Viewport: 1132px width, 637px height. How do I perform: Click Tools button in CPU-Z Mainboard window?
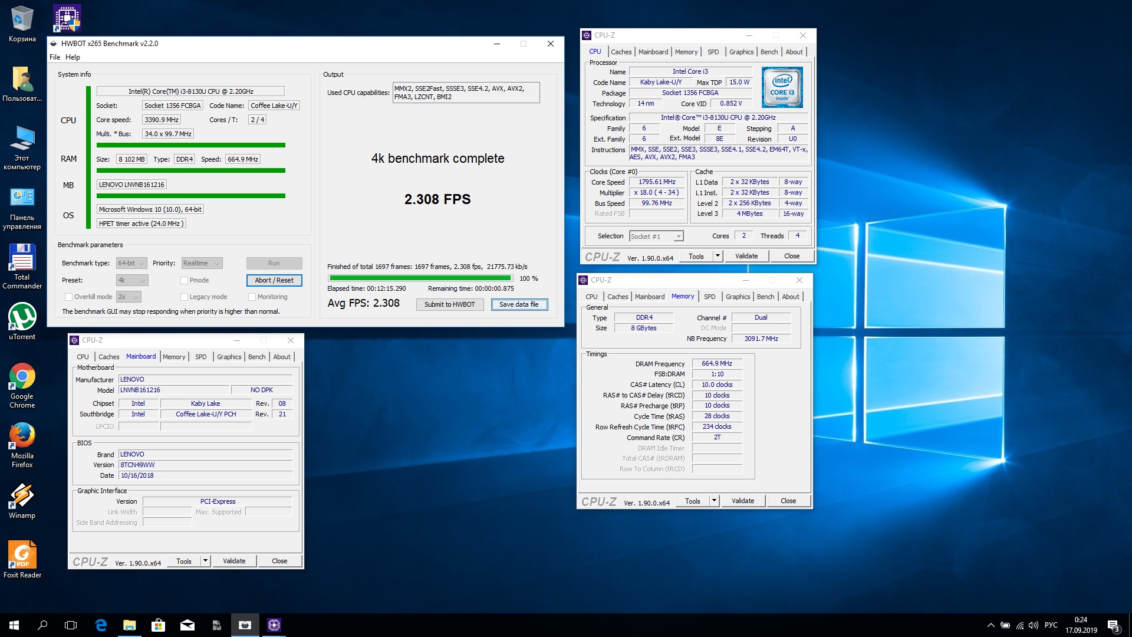pyautogui.click(x=184, y=561)
